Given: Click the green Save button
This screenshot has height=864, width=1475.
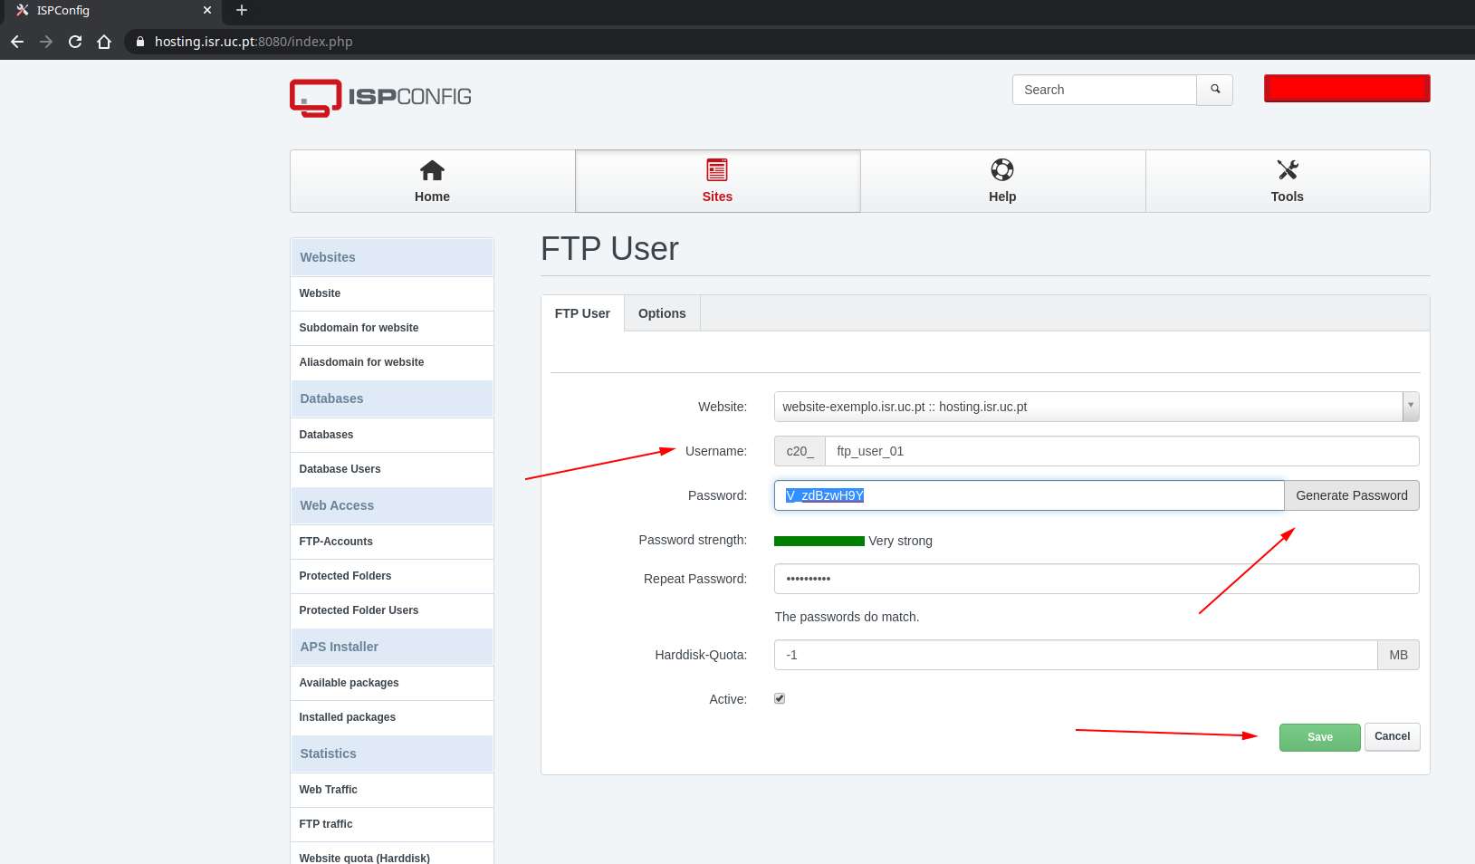Looking at the screenshot, I should click(x=1320, y=737).
